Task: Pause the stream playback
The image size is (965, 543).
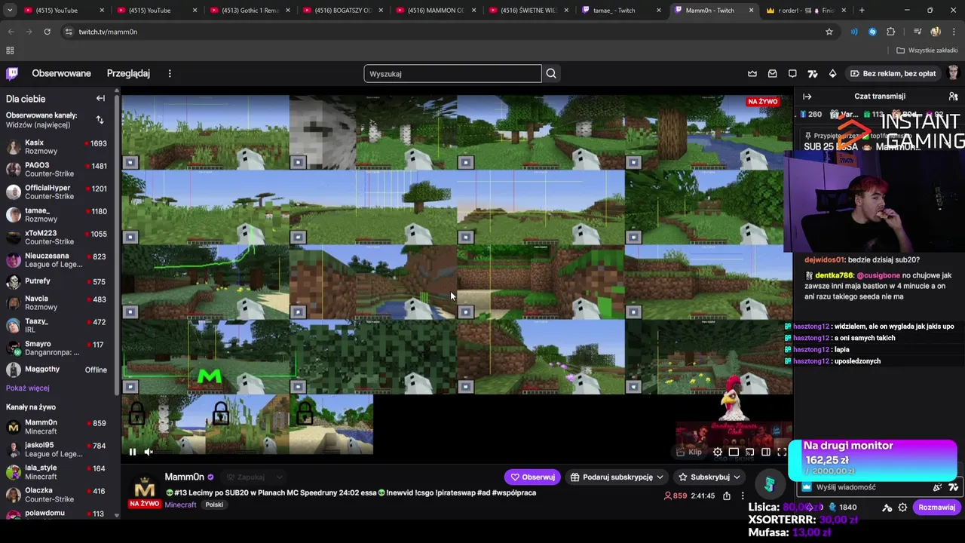Action: point(132,452)
